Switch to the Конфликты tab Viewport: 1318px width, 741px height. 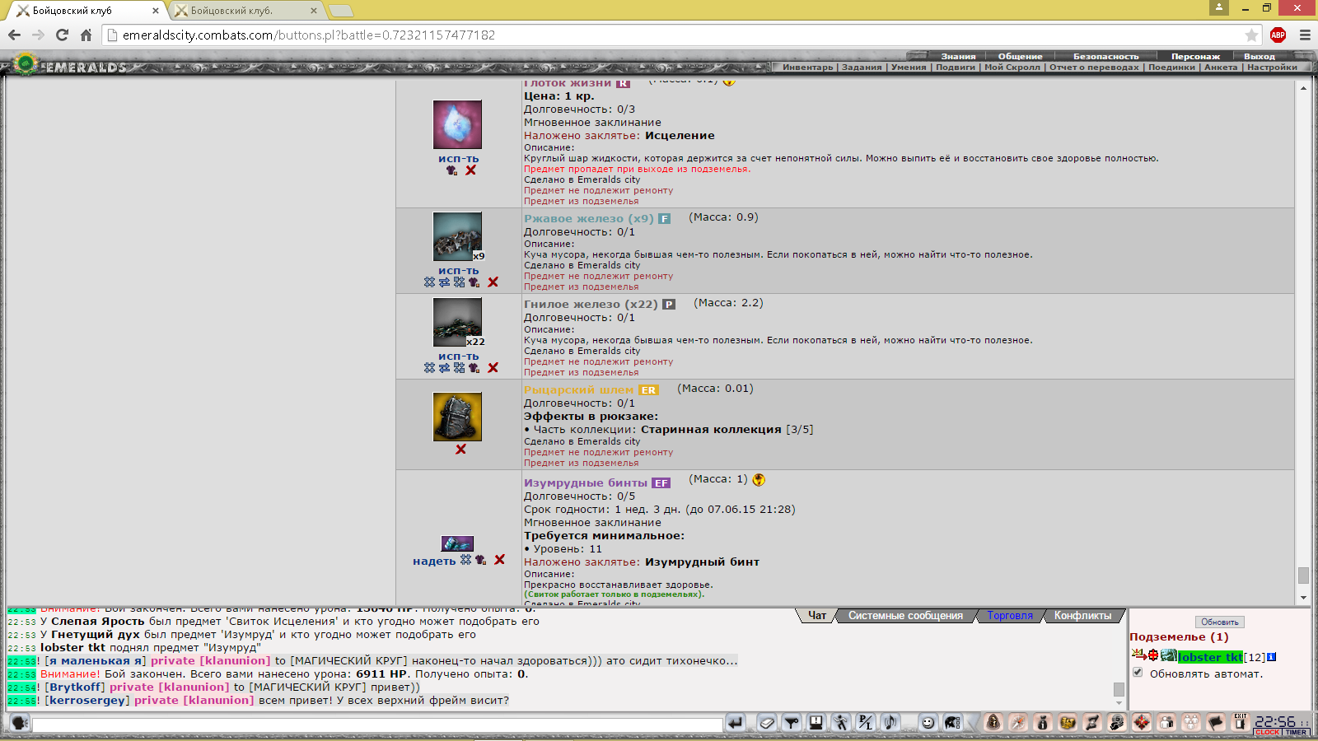tap(1082, 616)
